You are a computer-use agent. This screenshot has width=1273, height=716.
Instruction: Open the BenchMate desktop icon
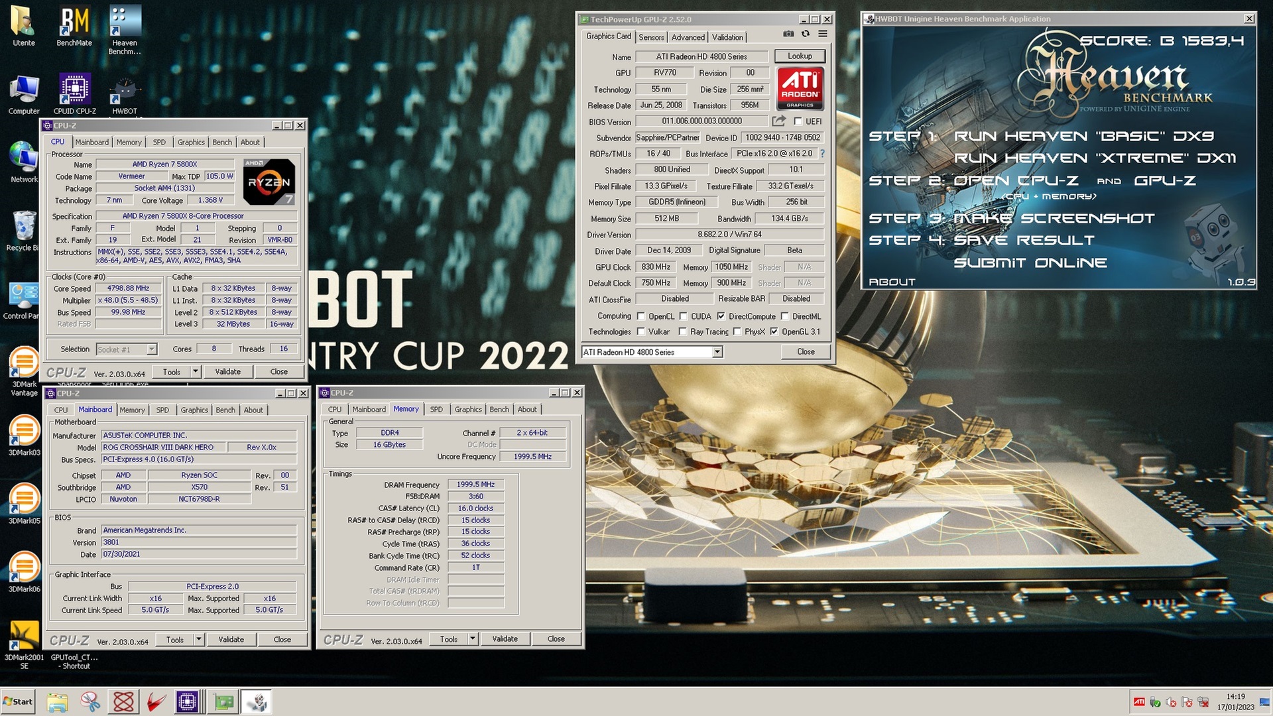pos(74,27)
